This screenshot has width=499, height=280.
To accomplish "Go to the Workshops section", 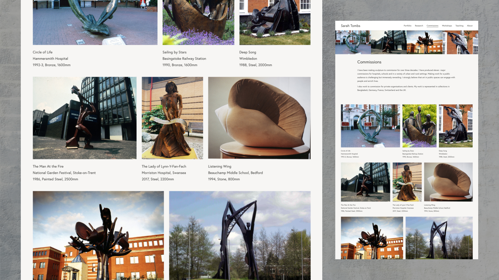I will 447,26.
